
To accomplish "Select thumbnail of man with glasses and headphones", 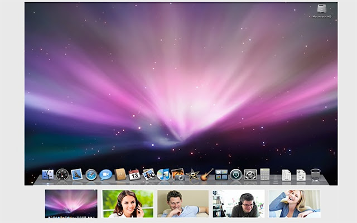I will point(238,203).
